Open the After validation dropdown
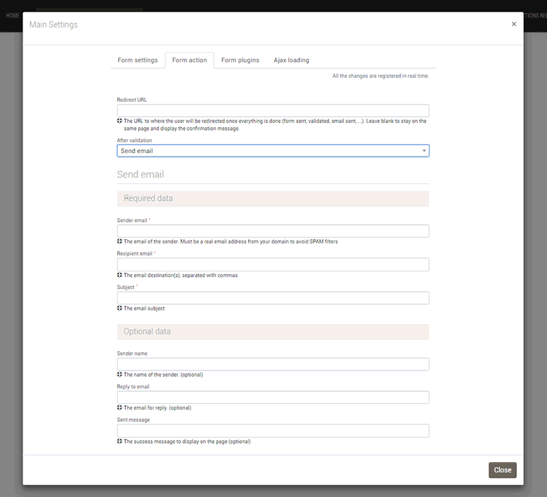Viewport: 547px width, 497px height. 273,150
